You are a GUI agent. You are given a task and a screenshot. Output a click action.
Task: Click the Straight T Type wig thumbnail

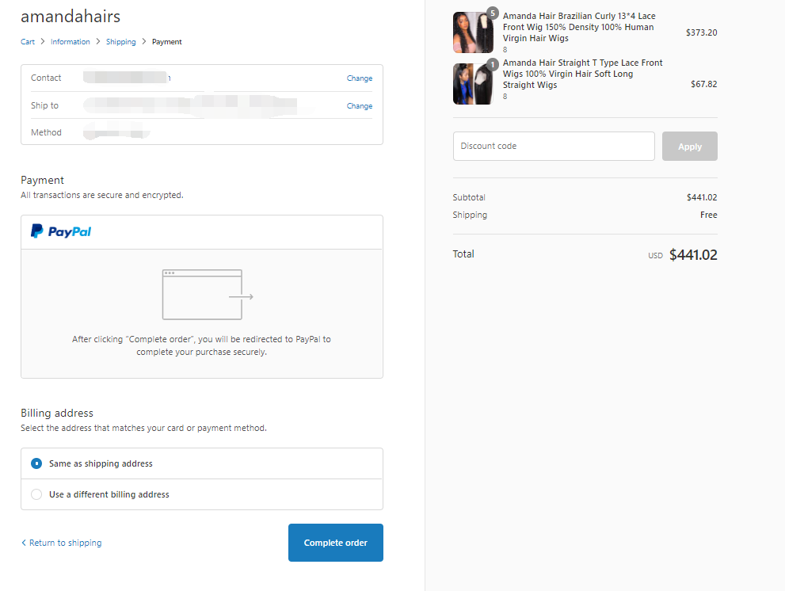472,84
